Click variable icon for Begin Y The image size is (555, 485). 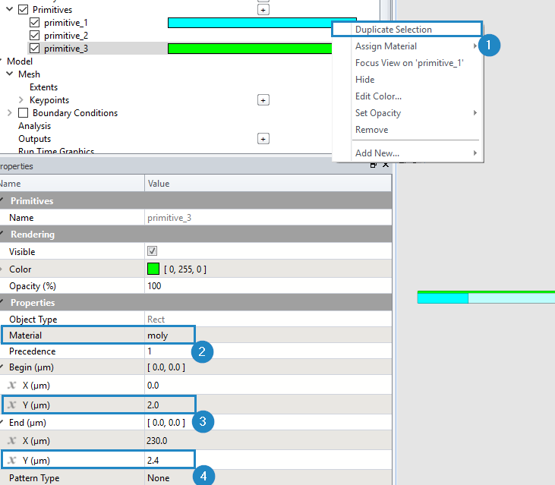(x=12, y=405)
